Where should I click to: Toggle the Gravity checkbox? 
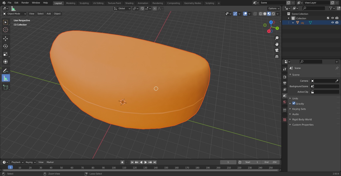pos(294,103)
